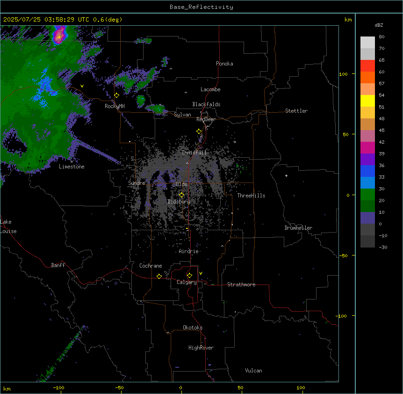Pick the red 60-65 dBZ legend swatch
Viewport: 403px width, 394px height.
pos(367,66)
